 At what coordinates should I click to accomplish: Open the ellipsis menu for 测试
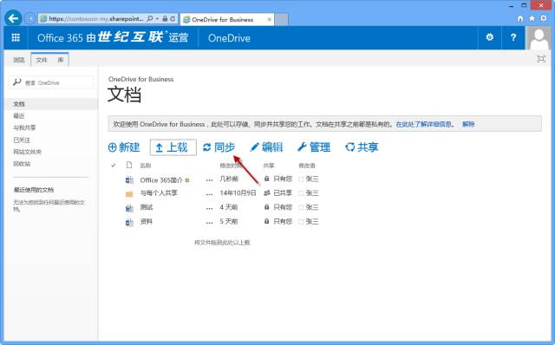coord(209,208)
